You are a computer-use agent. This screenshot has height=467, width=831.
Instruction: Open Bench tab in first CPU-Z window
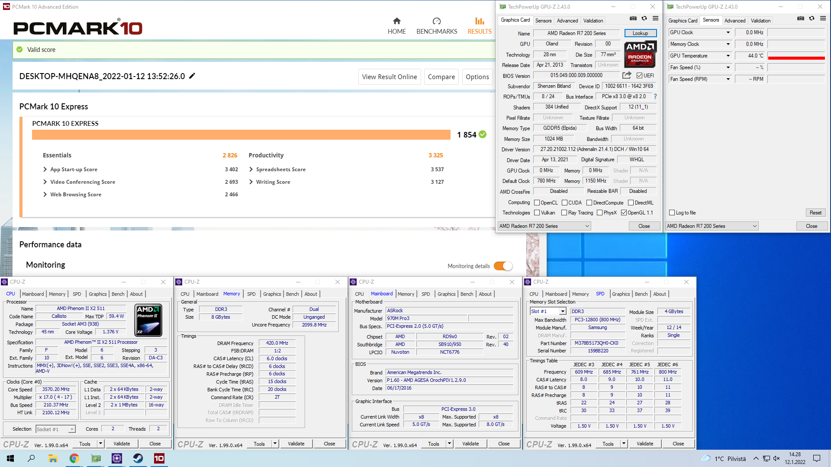pyautogui.click(x=118, y=294)
